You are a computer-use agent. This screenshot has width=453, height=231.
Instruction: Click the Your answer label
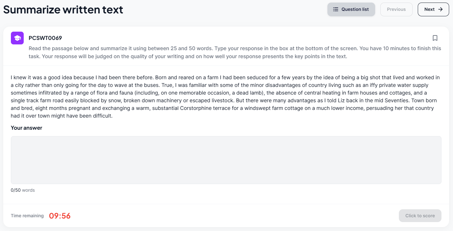27,128
